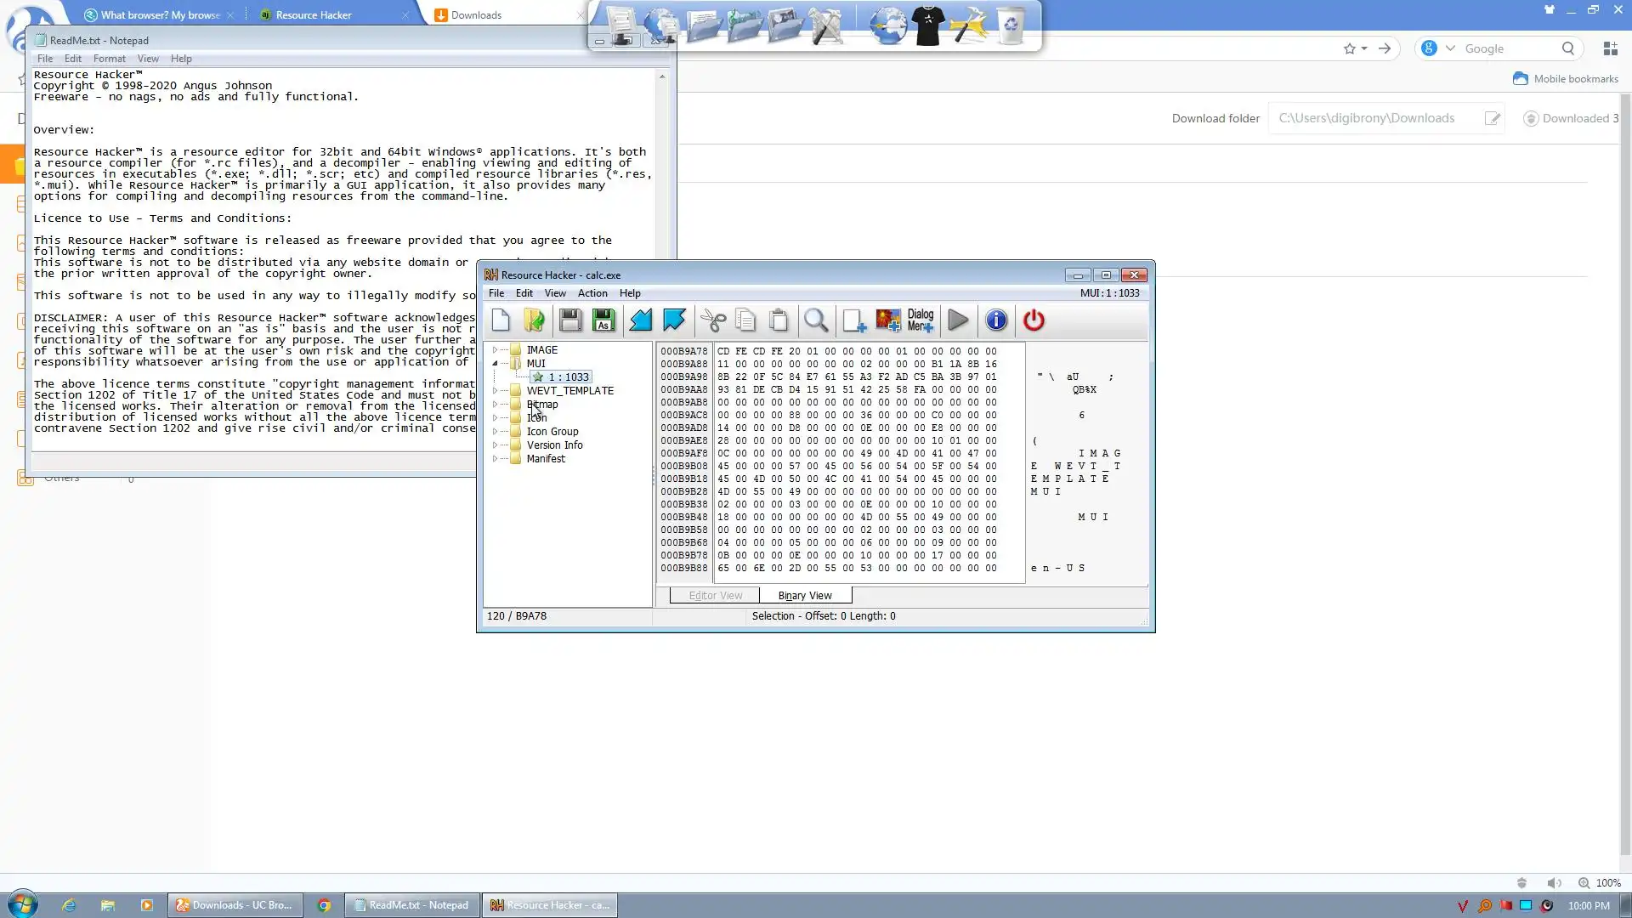Click the Save As toolbar icon

[603, 320]
